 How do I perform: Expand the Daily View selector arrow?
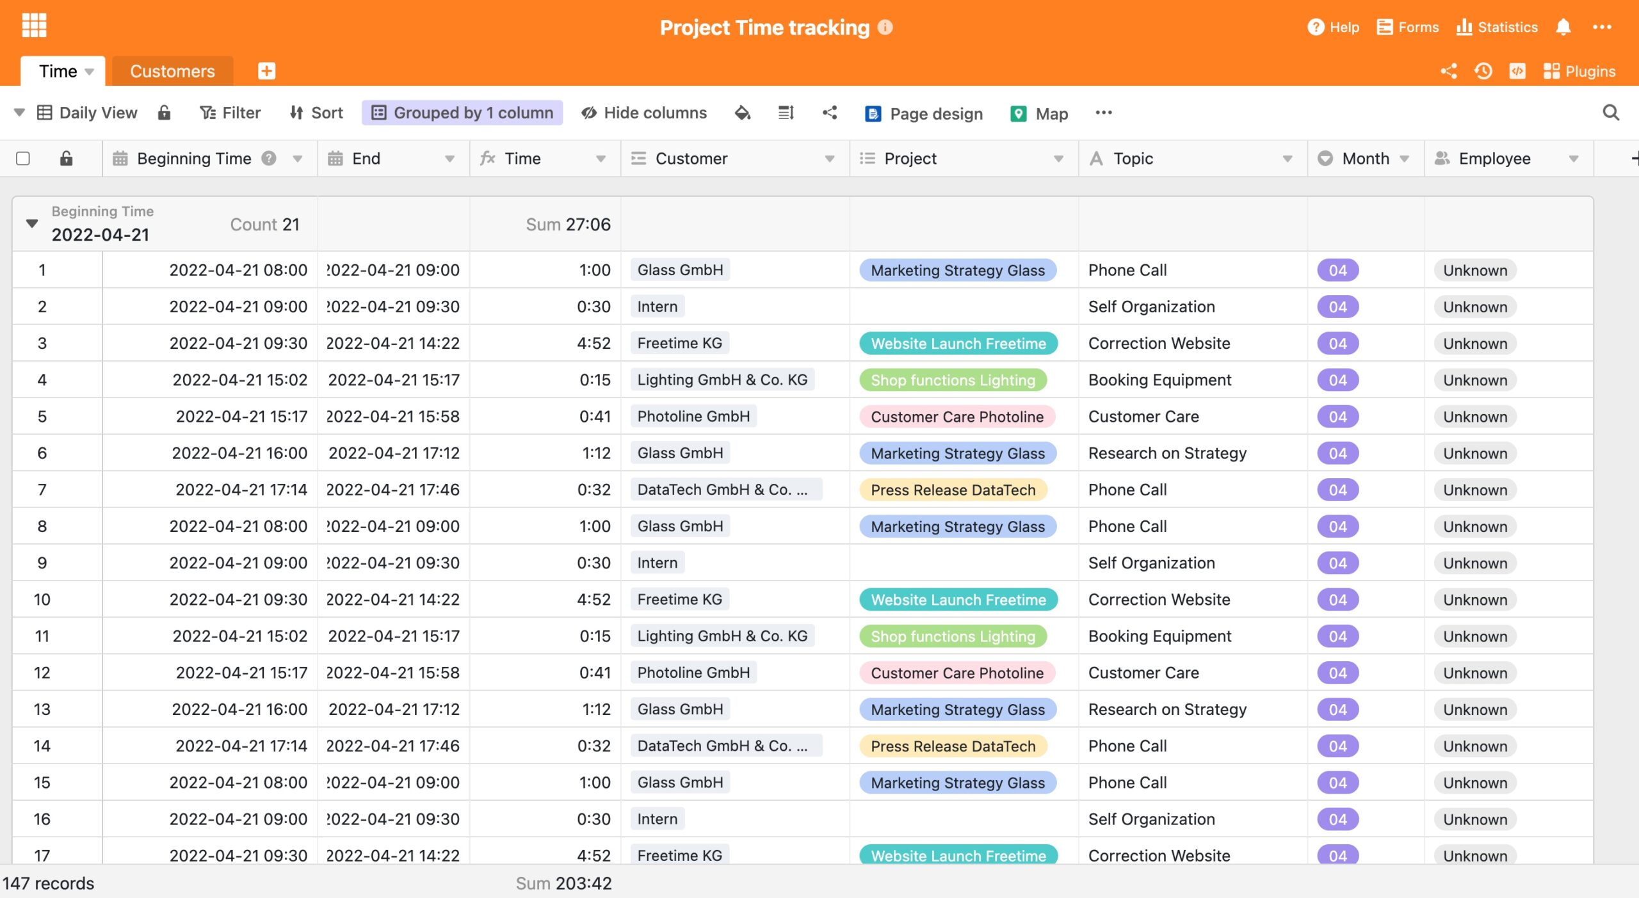click(x=19, y=113)
